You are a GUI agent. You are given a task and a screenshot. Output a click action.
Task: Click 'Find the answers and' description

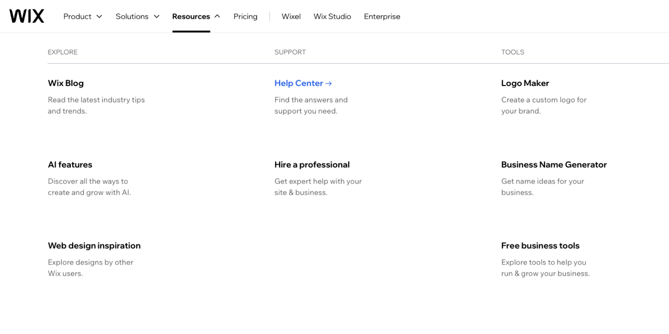pyautogui.click(x=311, y=100)
